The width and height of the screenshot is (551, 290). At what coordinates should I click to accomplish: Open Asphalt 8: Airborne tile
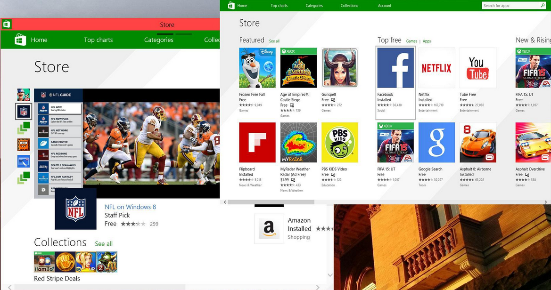[478, 142]
